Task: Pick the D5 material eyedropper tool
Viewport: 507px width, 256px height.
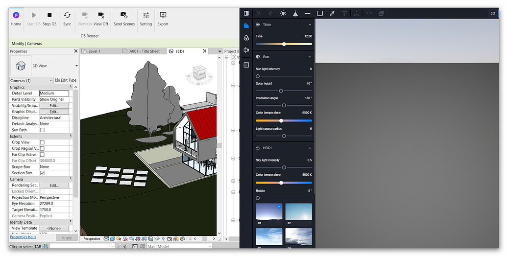Action: tap(332, 13)
